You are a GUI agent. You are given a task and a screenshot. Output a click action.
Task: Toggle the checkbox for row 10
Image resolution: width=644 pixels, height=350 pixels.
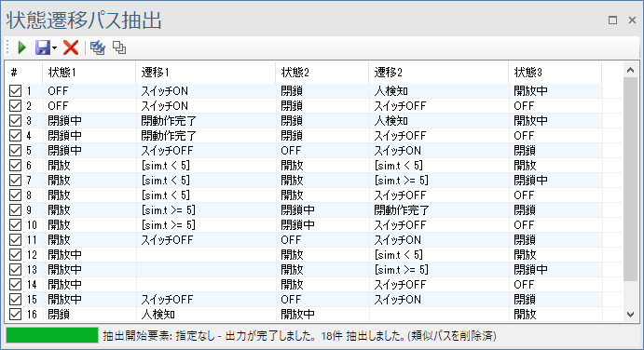pyautogui.click(x=15, y=225)
